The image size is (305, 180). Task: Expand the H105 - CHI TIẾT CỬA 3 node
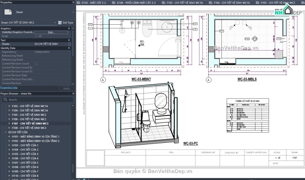click(9, 154)
